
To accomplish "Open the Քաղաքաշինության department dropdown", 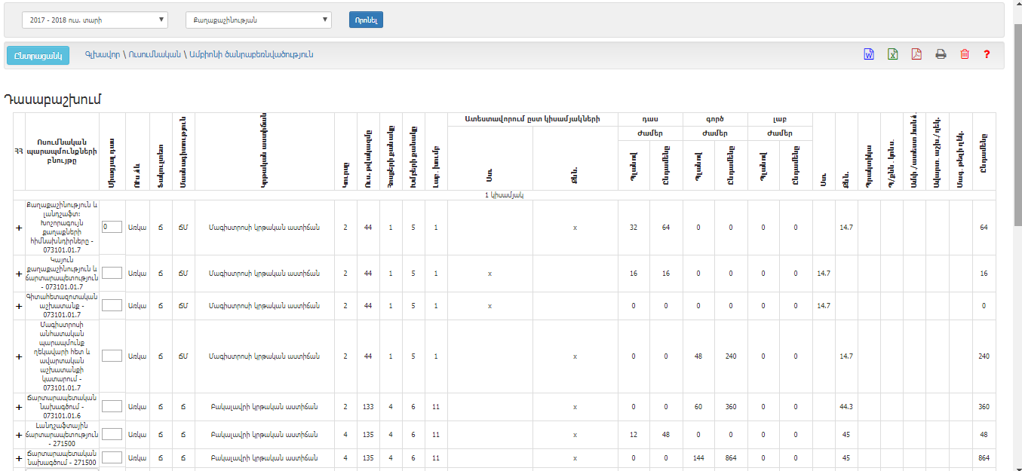I will [258, 20].
